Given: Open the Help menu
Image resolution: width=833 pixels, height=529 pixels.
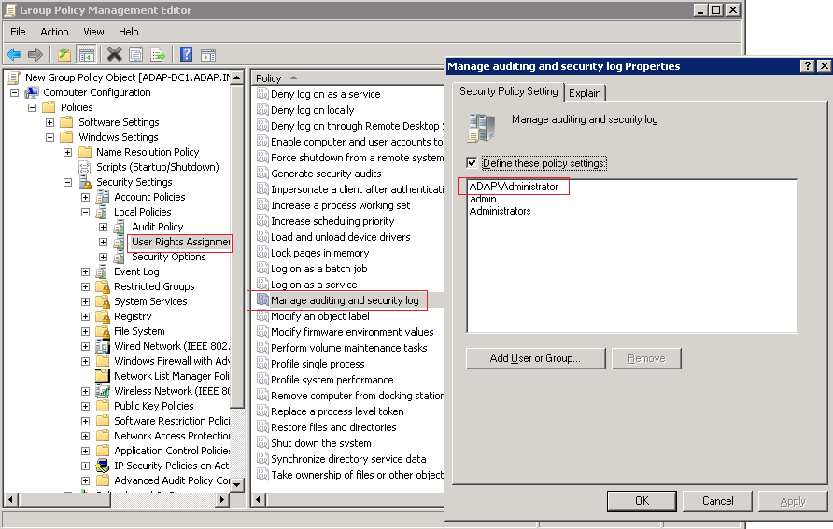Looking at the screenshot, I should click(129, 32).
